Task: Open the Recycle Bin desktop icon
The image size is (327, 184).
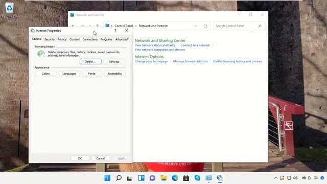Action: pos(9,10)
